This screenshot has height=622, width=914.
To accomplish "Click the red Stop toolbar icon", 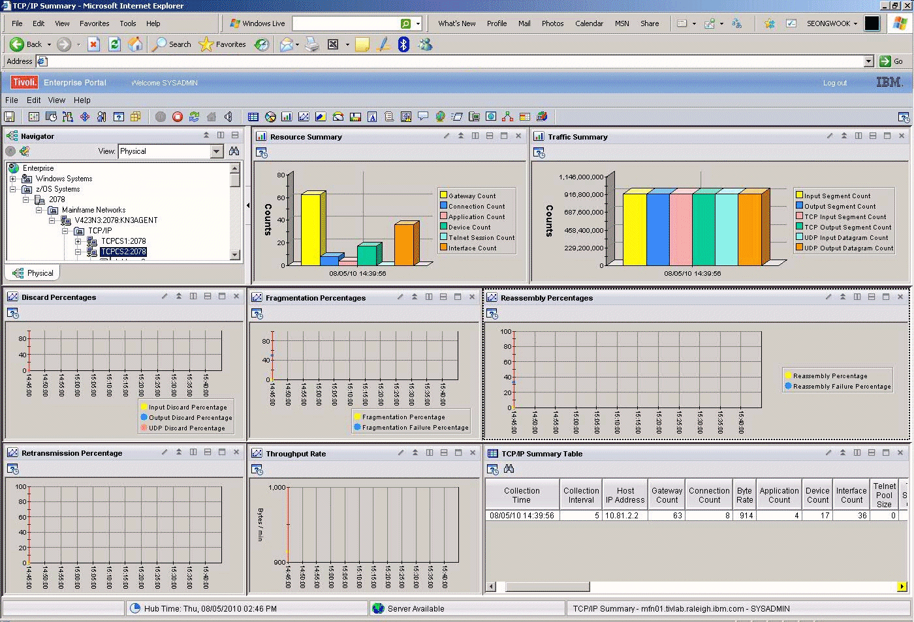I will (x=178, y=117).
